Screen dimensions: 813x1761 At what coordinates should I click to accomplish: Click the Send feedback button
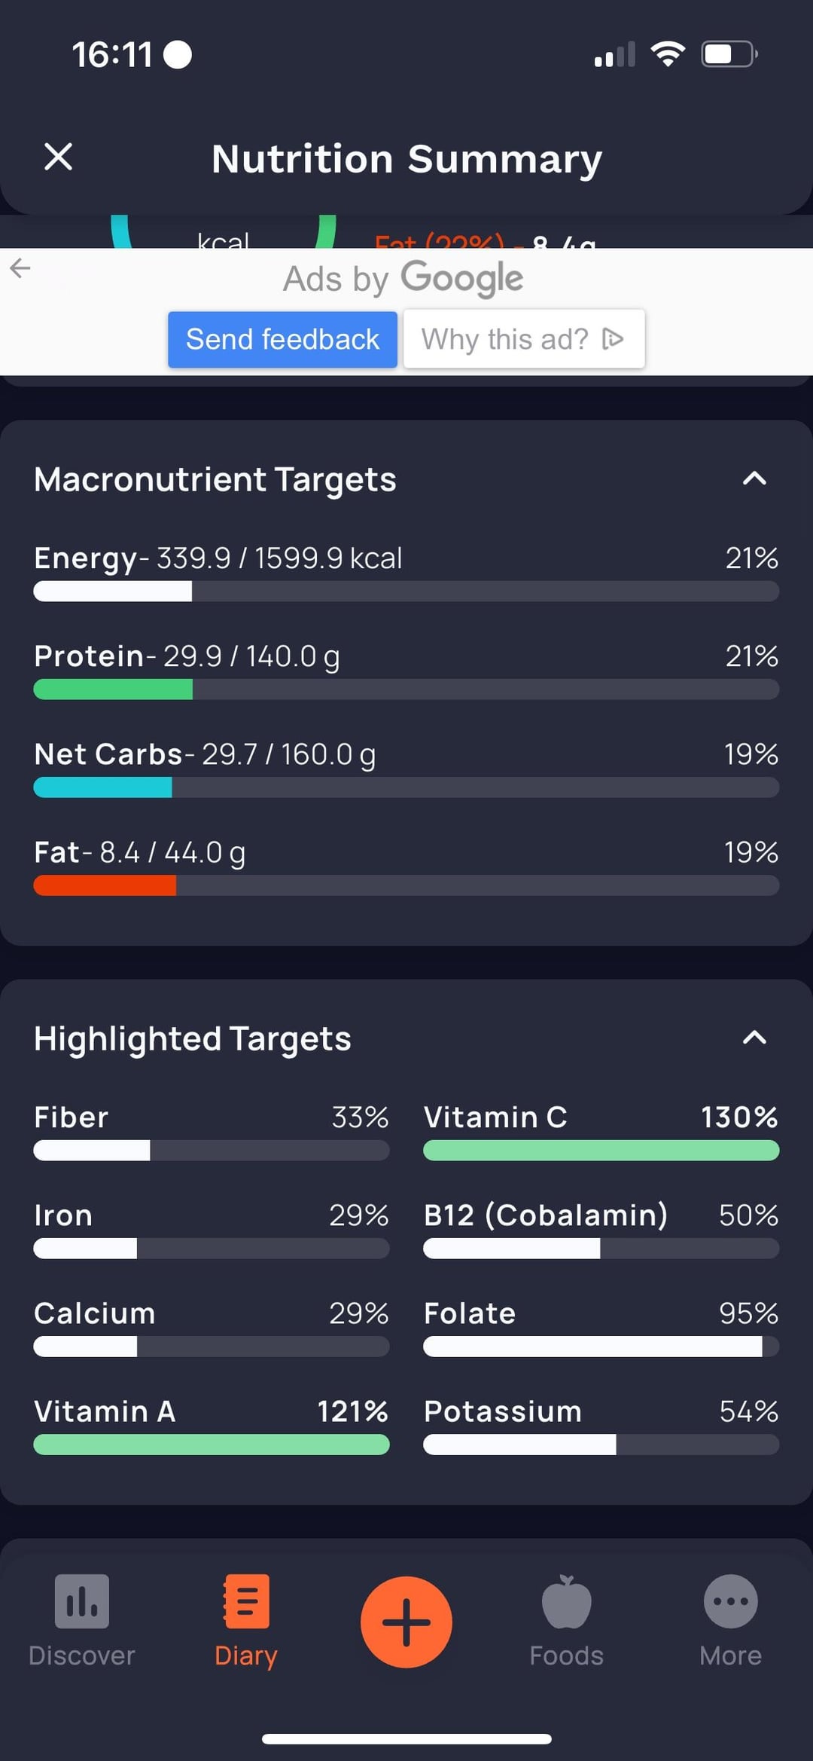[x=282, y=339]
